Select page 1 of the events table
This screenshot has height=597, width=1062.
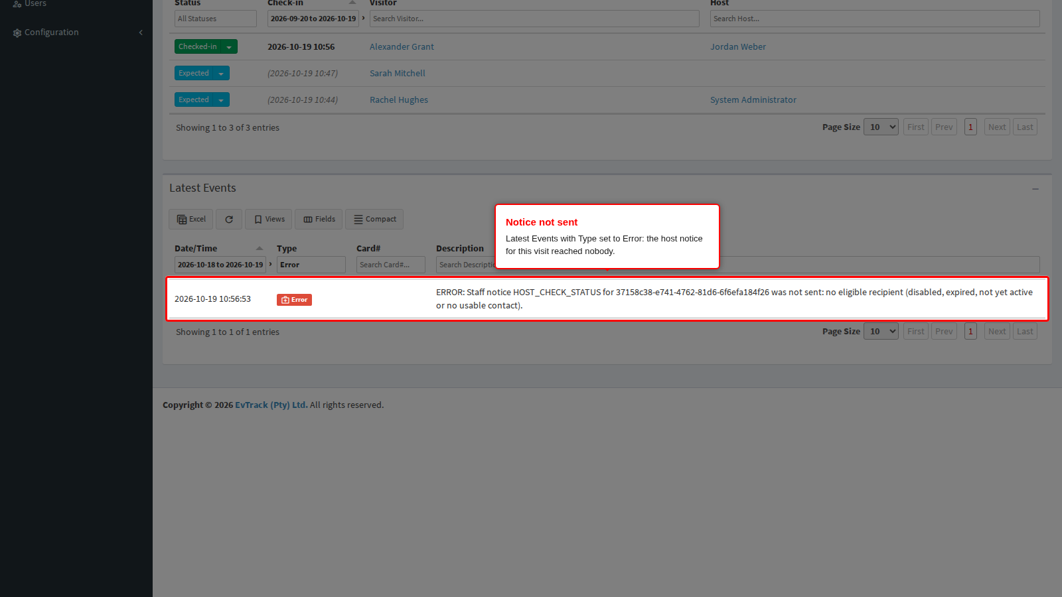click(970, 332)
